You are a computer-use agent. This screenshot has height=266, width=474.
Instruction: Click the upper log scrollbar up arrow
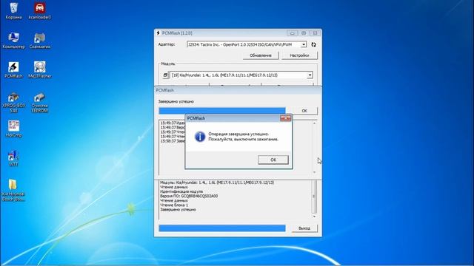[314, 123]
